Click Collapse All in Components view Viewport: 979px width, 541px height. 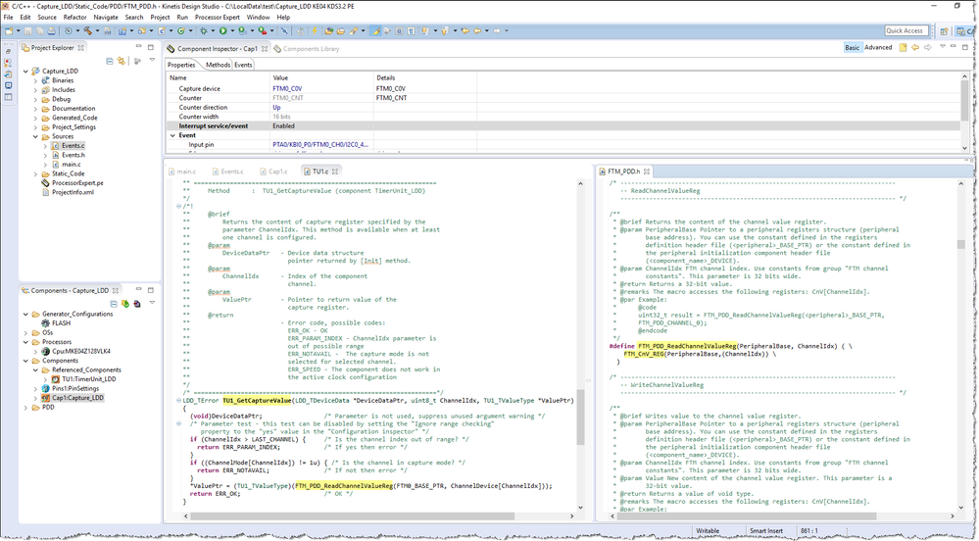coord(114,304)
